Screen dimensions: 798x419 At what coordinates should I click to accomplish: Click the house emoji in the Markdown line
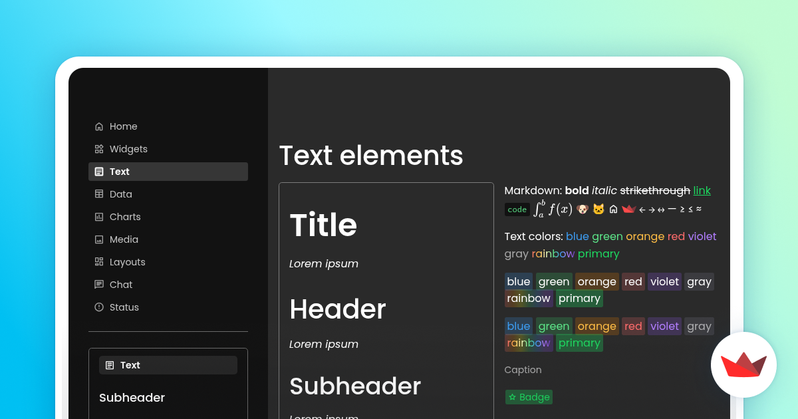point(613,209)
